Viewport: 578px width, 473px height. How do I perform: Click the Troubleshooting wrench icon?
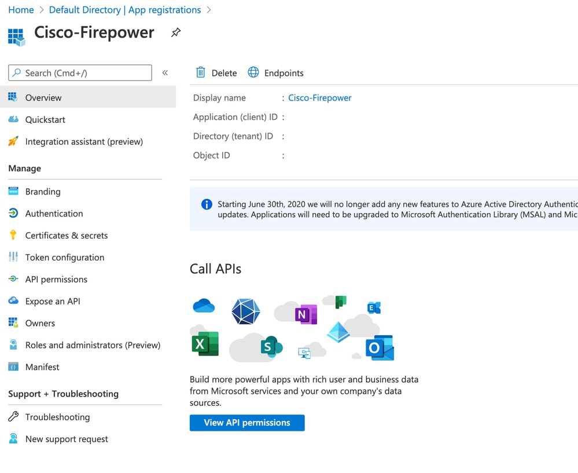pyautogui.click(x=13, y=416)
